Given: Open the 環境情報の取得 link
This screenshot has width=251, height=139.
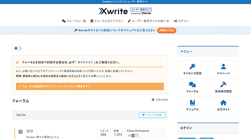Looking at the screenshot, I should point(73,71).
